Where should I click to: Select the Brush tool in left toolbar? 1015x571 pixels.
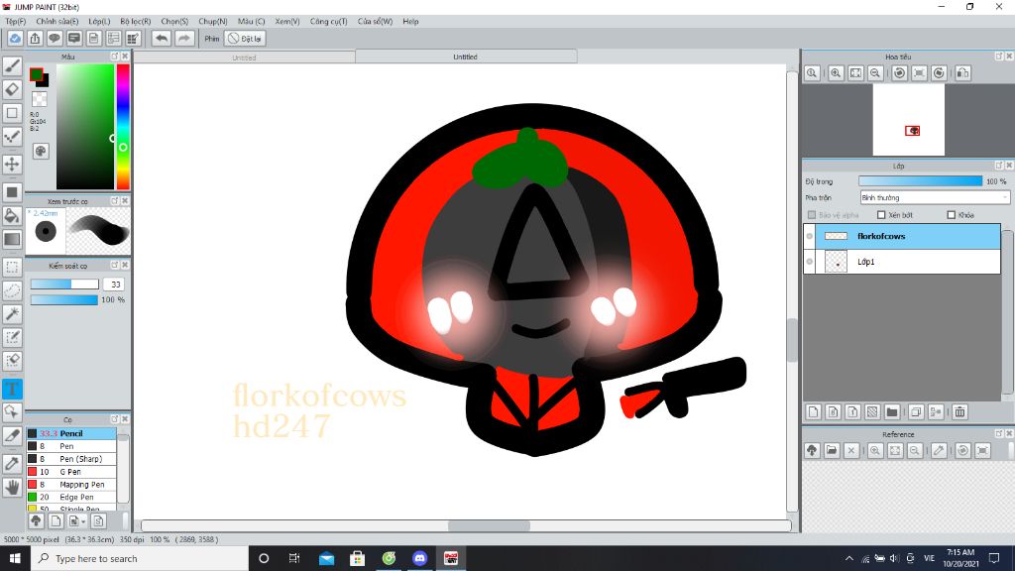pos(12,66)
